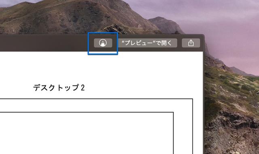259x154 pixels.
Task: Click inside the inner rectangle
Action: coord(86,133)
